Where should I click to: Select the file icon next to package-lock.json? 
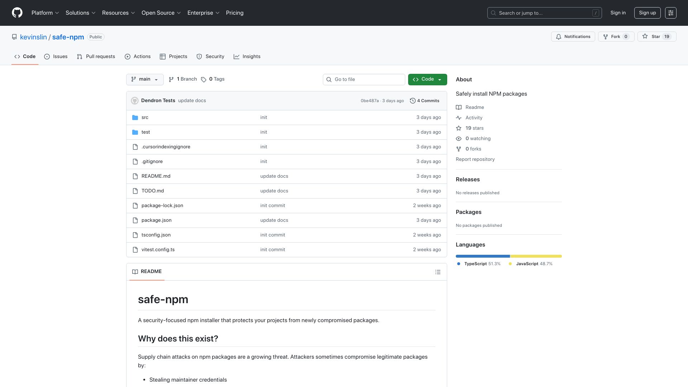[x=135, y=206]
